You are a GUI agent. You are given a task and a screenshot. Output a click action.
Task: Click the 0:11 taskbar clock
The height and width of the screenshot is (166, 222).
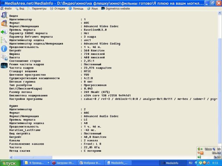click(215, 163)
